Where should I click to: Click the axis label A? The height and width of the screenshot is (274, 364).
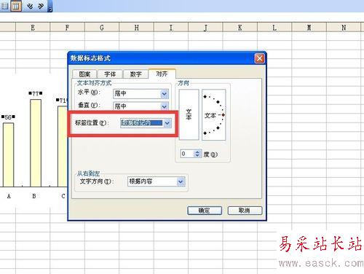tap(9, 196)
